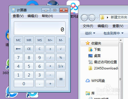128x99 pixels.
Task: Select the plus (+) operator
Action: coord(50,84)
